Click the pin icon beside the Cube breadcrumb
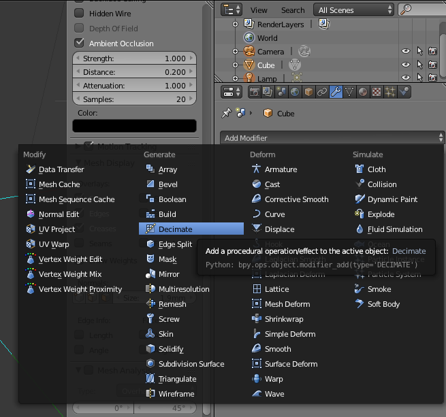Viewport: 446px width, 417px height. tap(227, 113)
